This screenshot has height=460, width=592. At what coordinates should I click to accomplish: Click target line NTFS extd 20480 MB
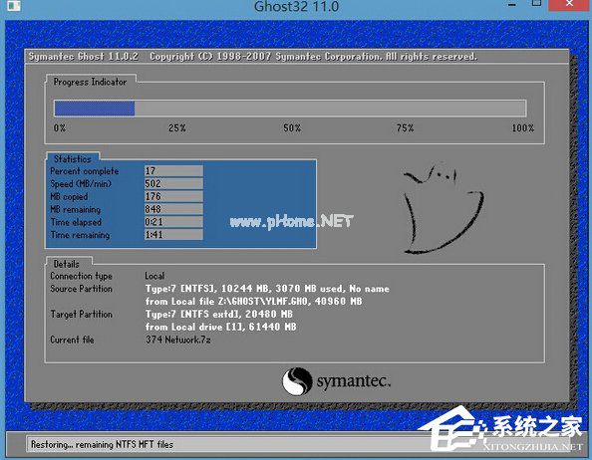click(219, 314)
